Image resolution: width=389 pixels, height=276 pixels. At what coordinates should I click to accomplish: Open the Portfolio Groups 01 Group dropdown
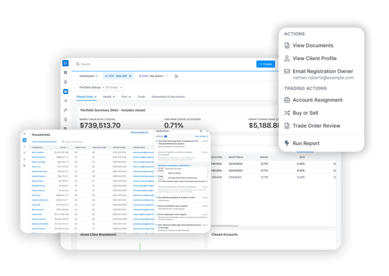pyautogui.click(x=100, y=87)
